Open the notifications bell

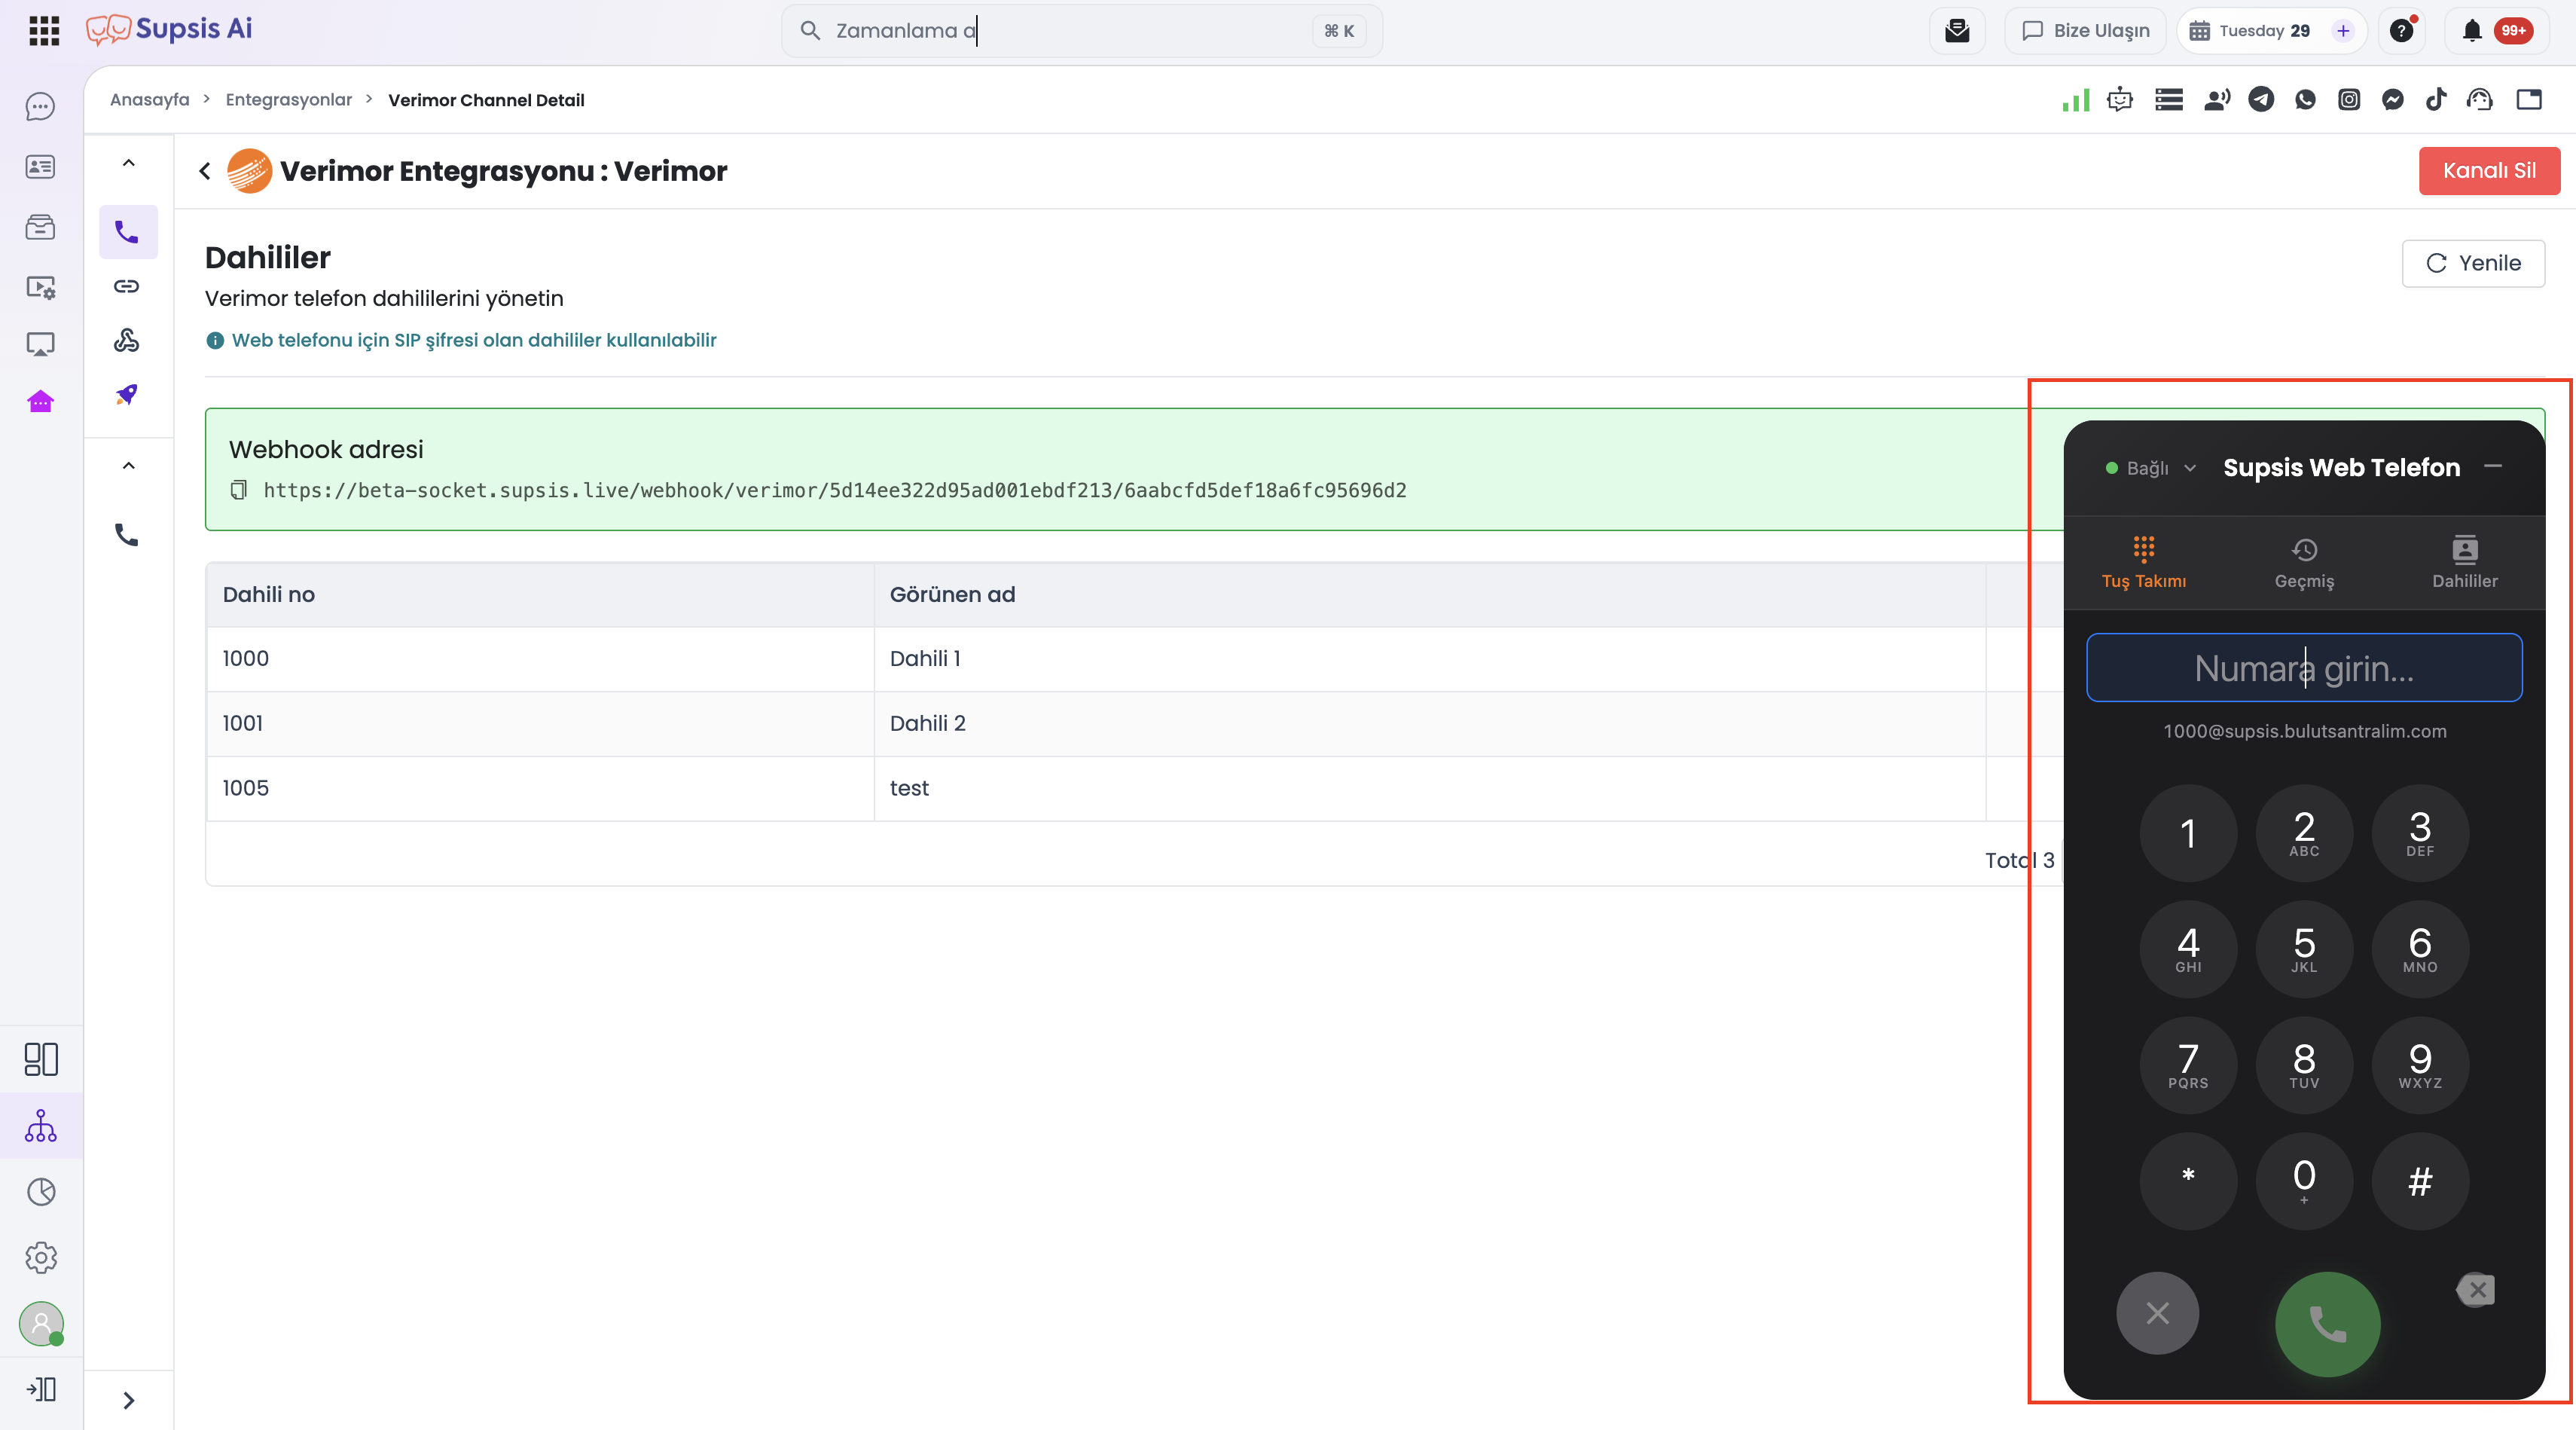[2472, 31]
